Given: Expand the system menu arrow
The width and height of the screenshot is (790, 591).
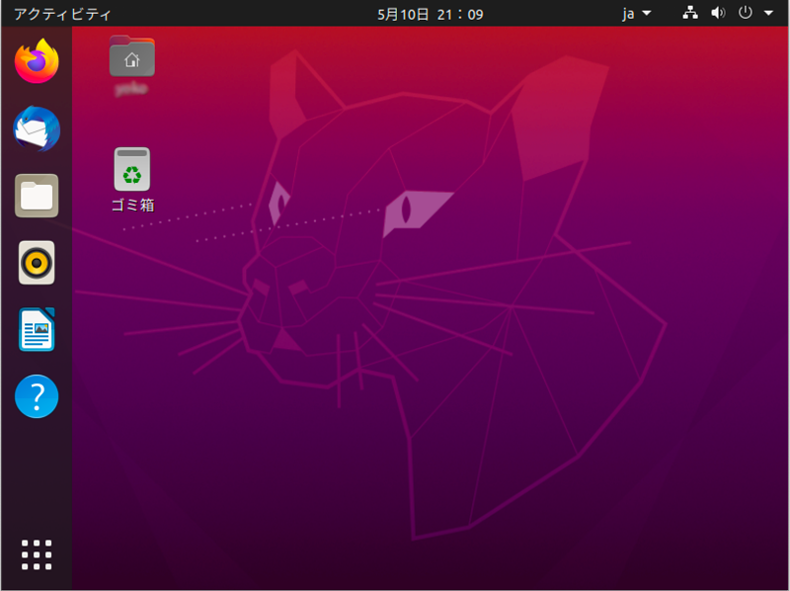Looking at the screenshot, I should [x=768, y=14].
